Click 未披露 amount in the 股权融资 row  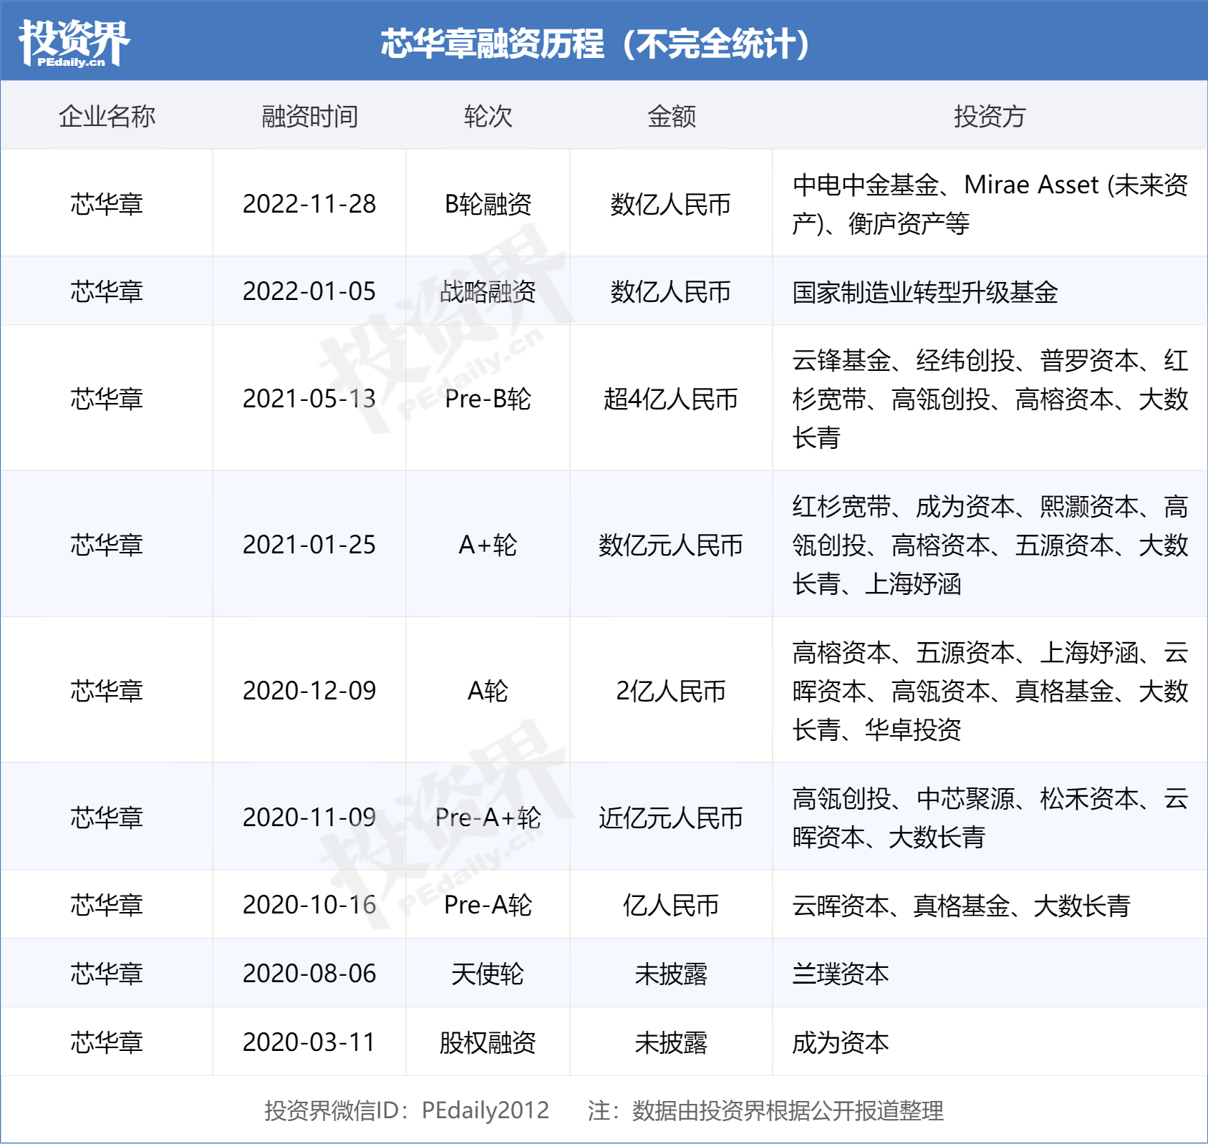pos(671,1042)
